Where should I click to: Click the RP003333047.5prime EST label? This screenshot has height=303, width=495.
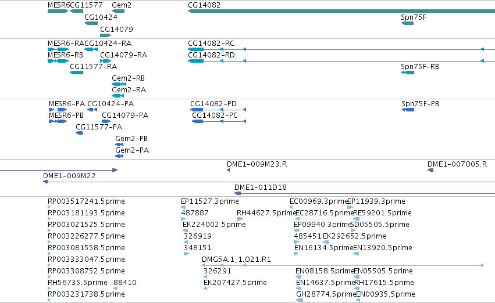pyautogui.click(x=86, y=260)
